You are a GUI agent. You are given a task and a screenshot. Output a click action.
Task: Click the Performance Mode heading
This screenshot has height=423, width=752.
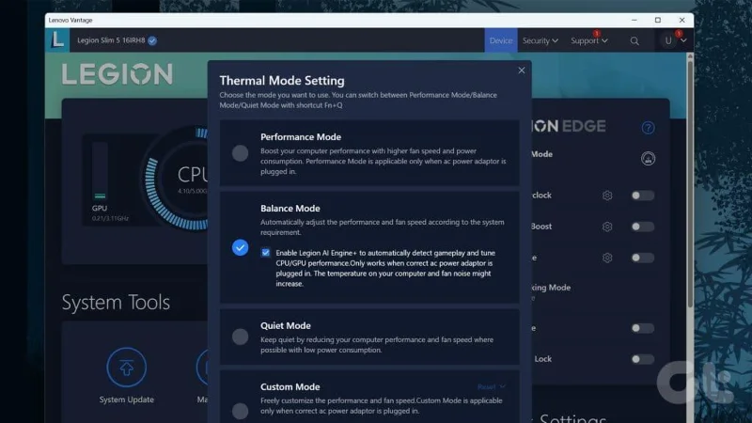point(301,137)
